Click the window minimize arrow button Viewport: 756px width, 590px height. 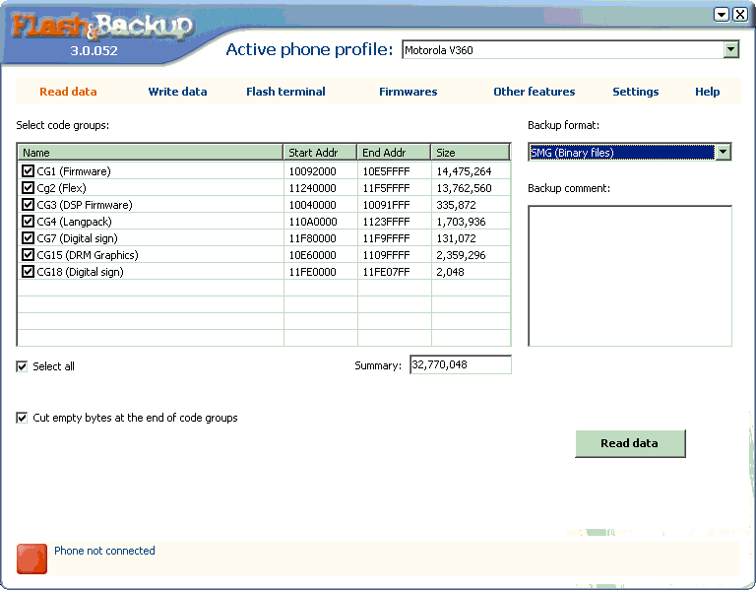722,14
